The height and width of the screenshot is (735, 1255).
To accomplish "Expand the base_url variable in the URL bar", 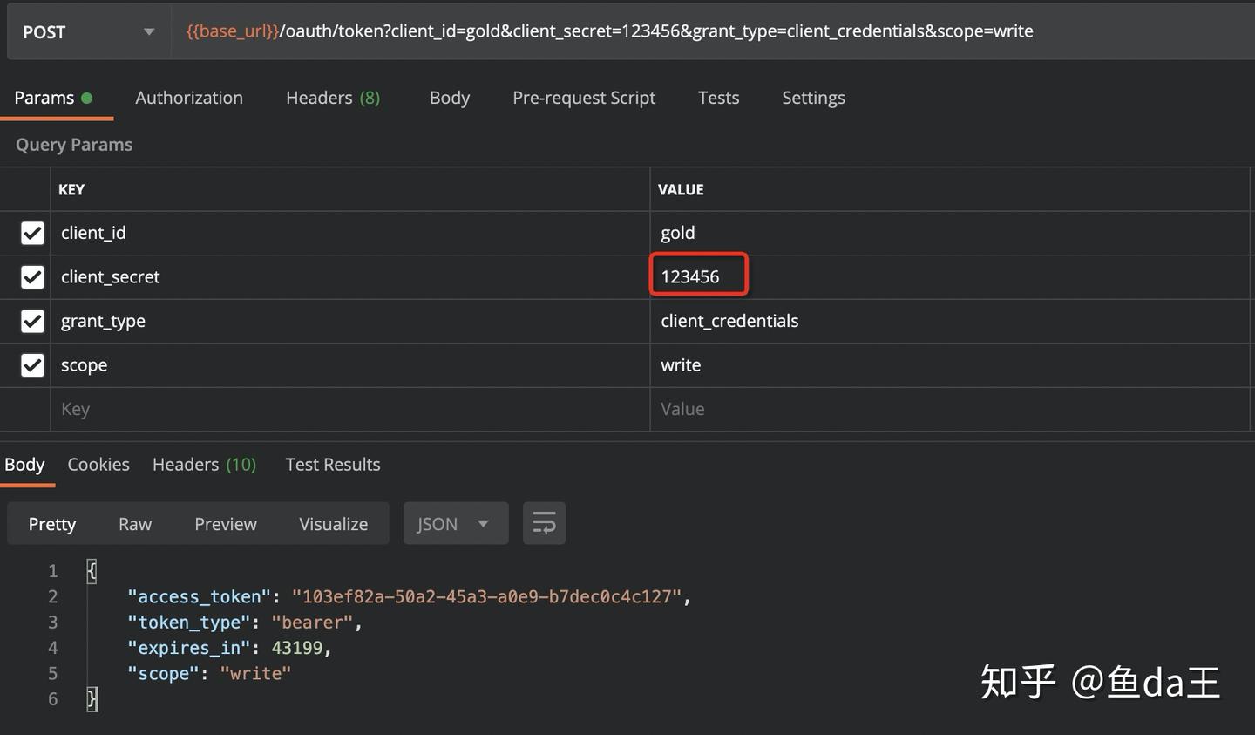I will pyautogui.click(x=230, y=31).
